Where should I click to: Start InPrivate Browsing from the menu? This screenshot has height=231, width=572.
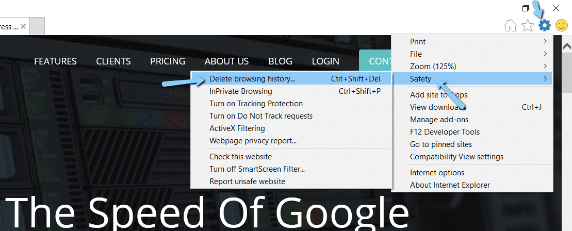[240, 91]
